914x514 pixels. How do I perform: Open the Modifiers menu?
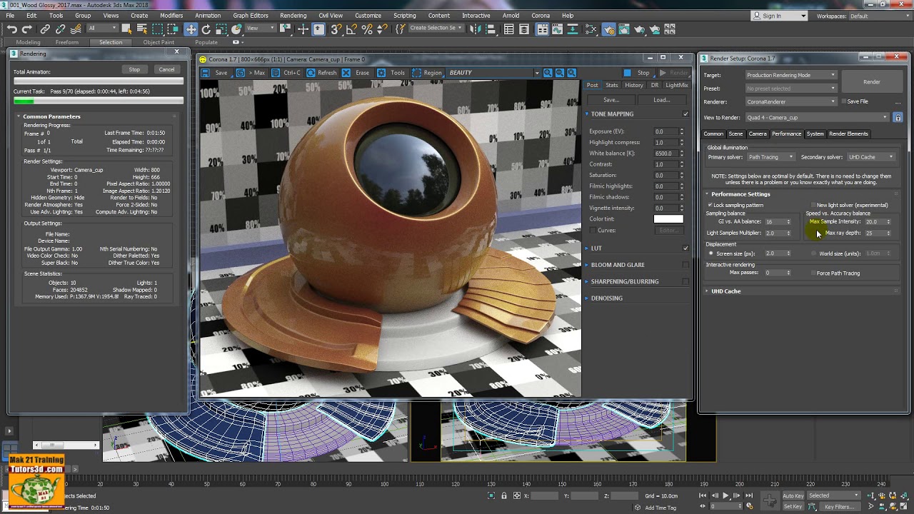(171, 16)
